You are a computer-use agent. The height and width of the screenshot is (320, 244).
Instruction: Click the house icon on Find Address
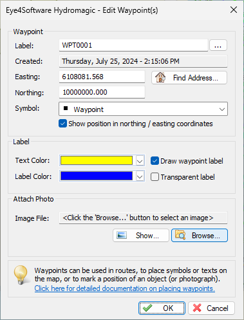(160, 77)
